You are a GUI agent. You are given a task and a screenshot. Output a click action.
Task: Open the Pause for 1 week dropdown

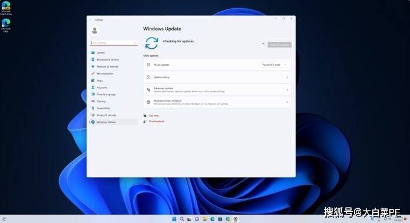click(x=275, y=65)
